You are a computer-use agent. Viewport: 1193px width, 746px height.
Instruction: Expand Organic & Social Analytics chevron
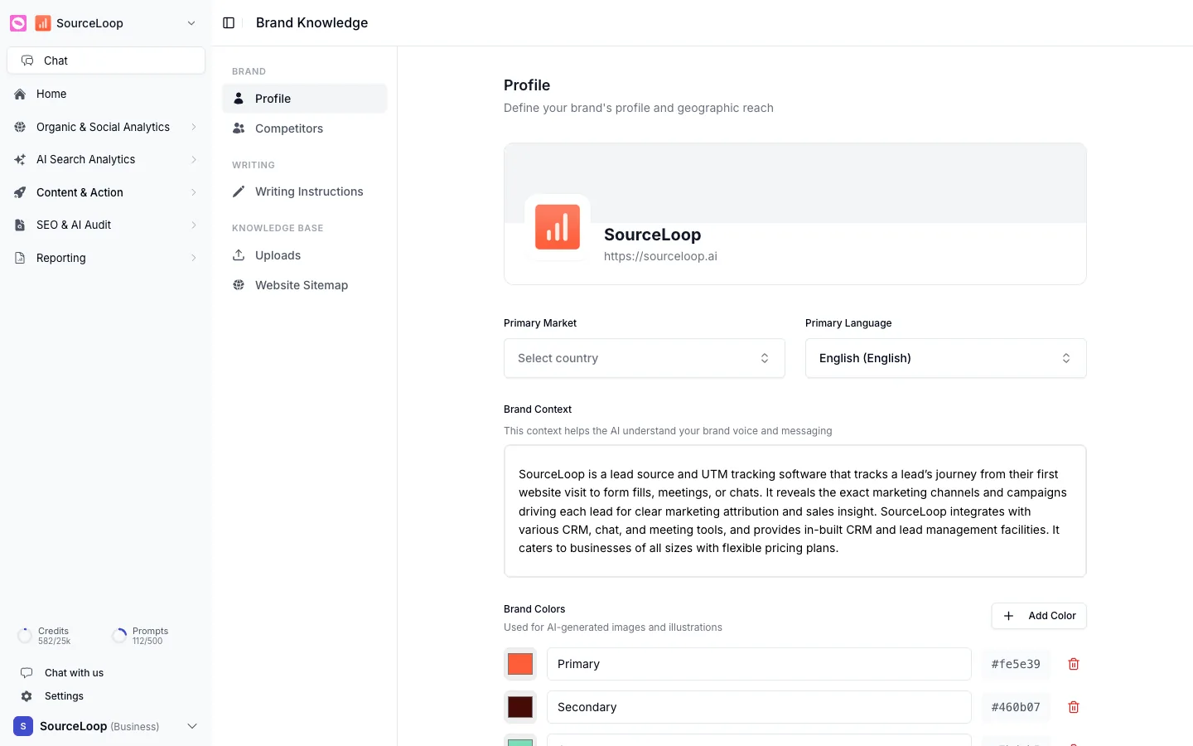point(194,127)
